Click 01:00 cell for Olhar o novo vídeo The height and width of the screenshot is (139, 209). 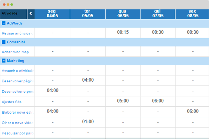pyautogui.click(x=88, y=122)
